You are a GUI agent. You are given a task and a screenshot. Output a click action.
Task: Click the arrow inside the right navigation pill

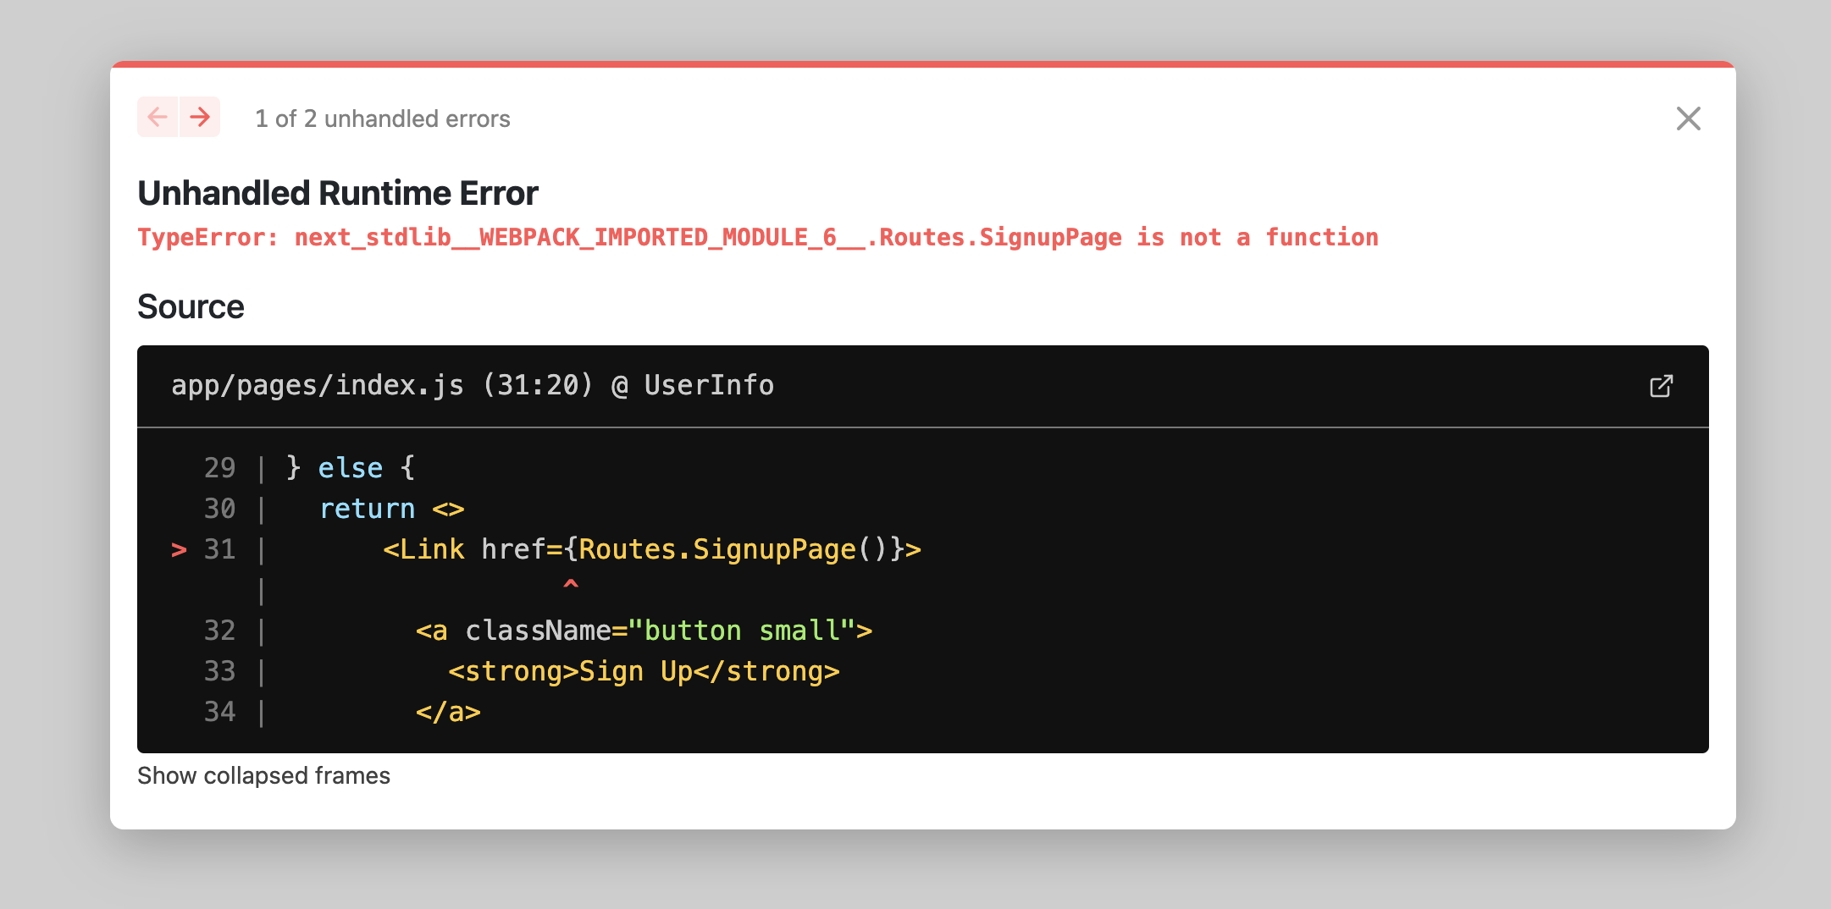[x=198, y=118]
